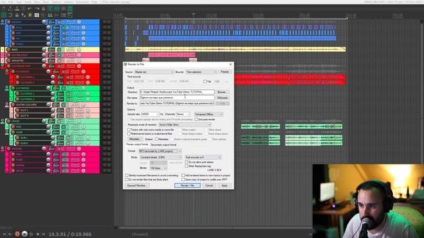
Task: Click the Browse button for directory
Action: tap(222, 92)
